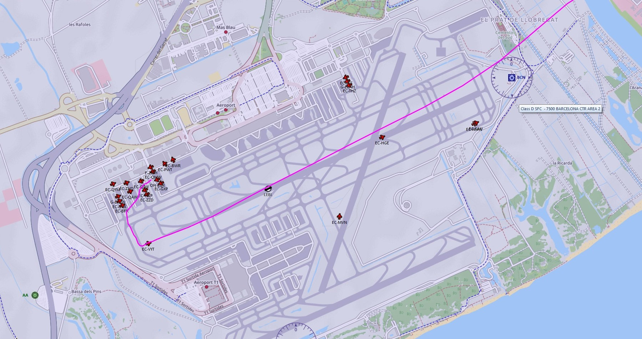The width and height of the screenshot is (642, 339).
Task: Select the Aeroport T1 station marker
Action: pos(206,287)
